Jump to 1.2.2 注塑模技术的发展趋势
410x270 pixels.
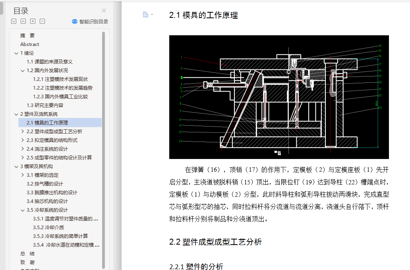(x=63, y=88)
